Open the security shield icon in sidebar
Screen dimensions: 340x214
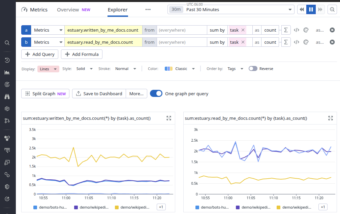click(7, 187)
